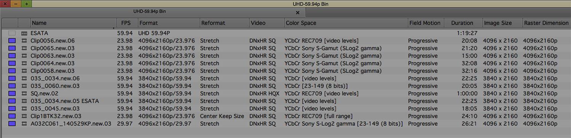Click the purple color swatch for Clip0065.new.03
This screenshot has height=138, width=571.
(x=12, y=48)
